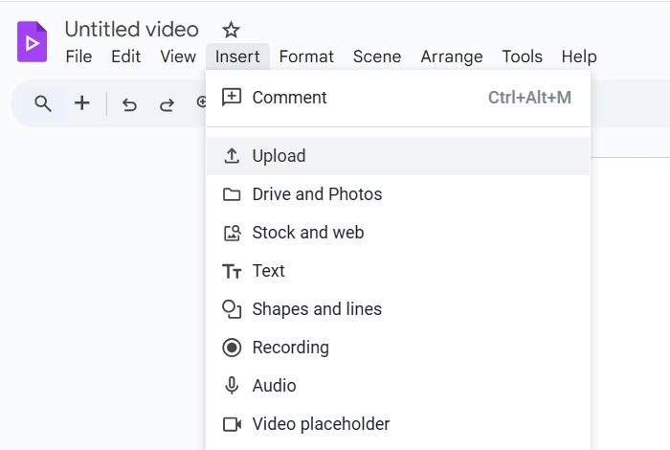This screenshot has height=450, width=670.
Task: Redo the last action
Action: 167,104
